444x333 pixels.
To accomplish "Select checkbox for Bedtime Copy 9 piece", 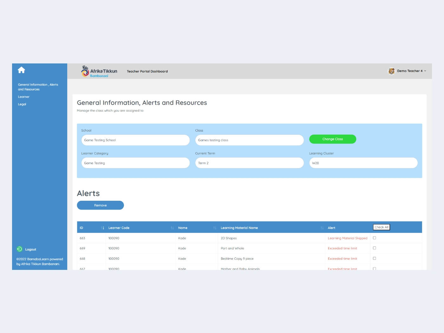I will [374, 258].
